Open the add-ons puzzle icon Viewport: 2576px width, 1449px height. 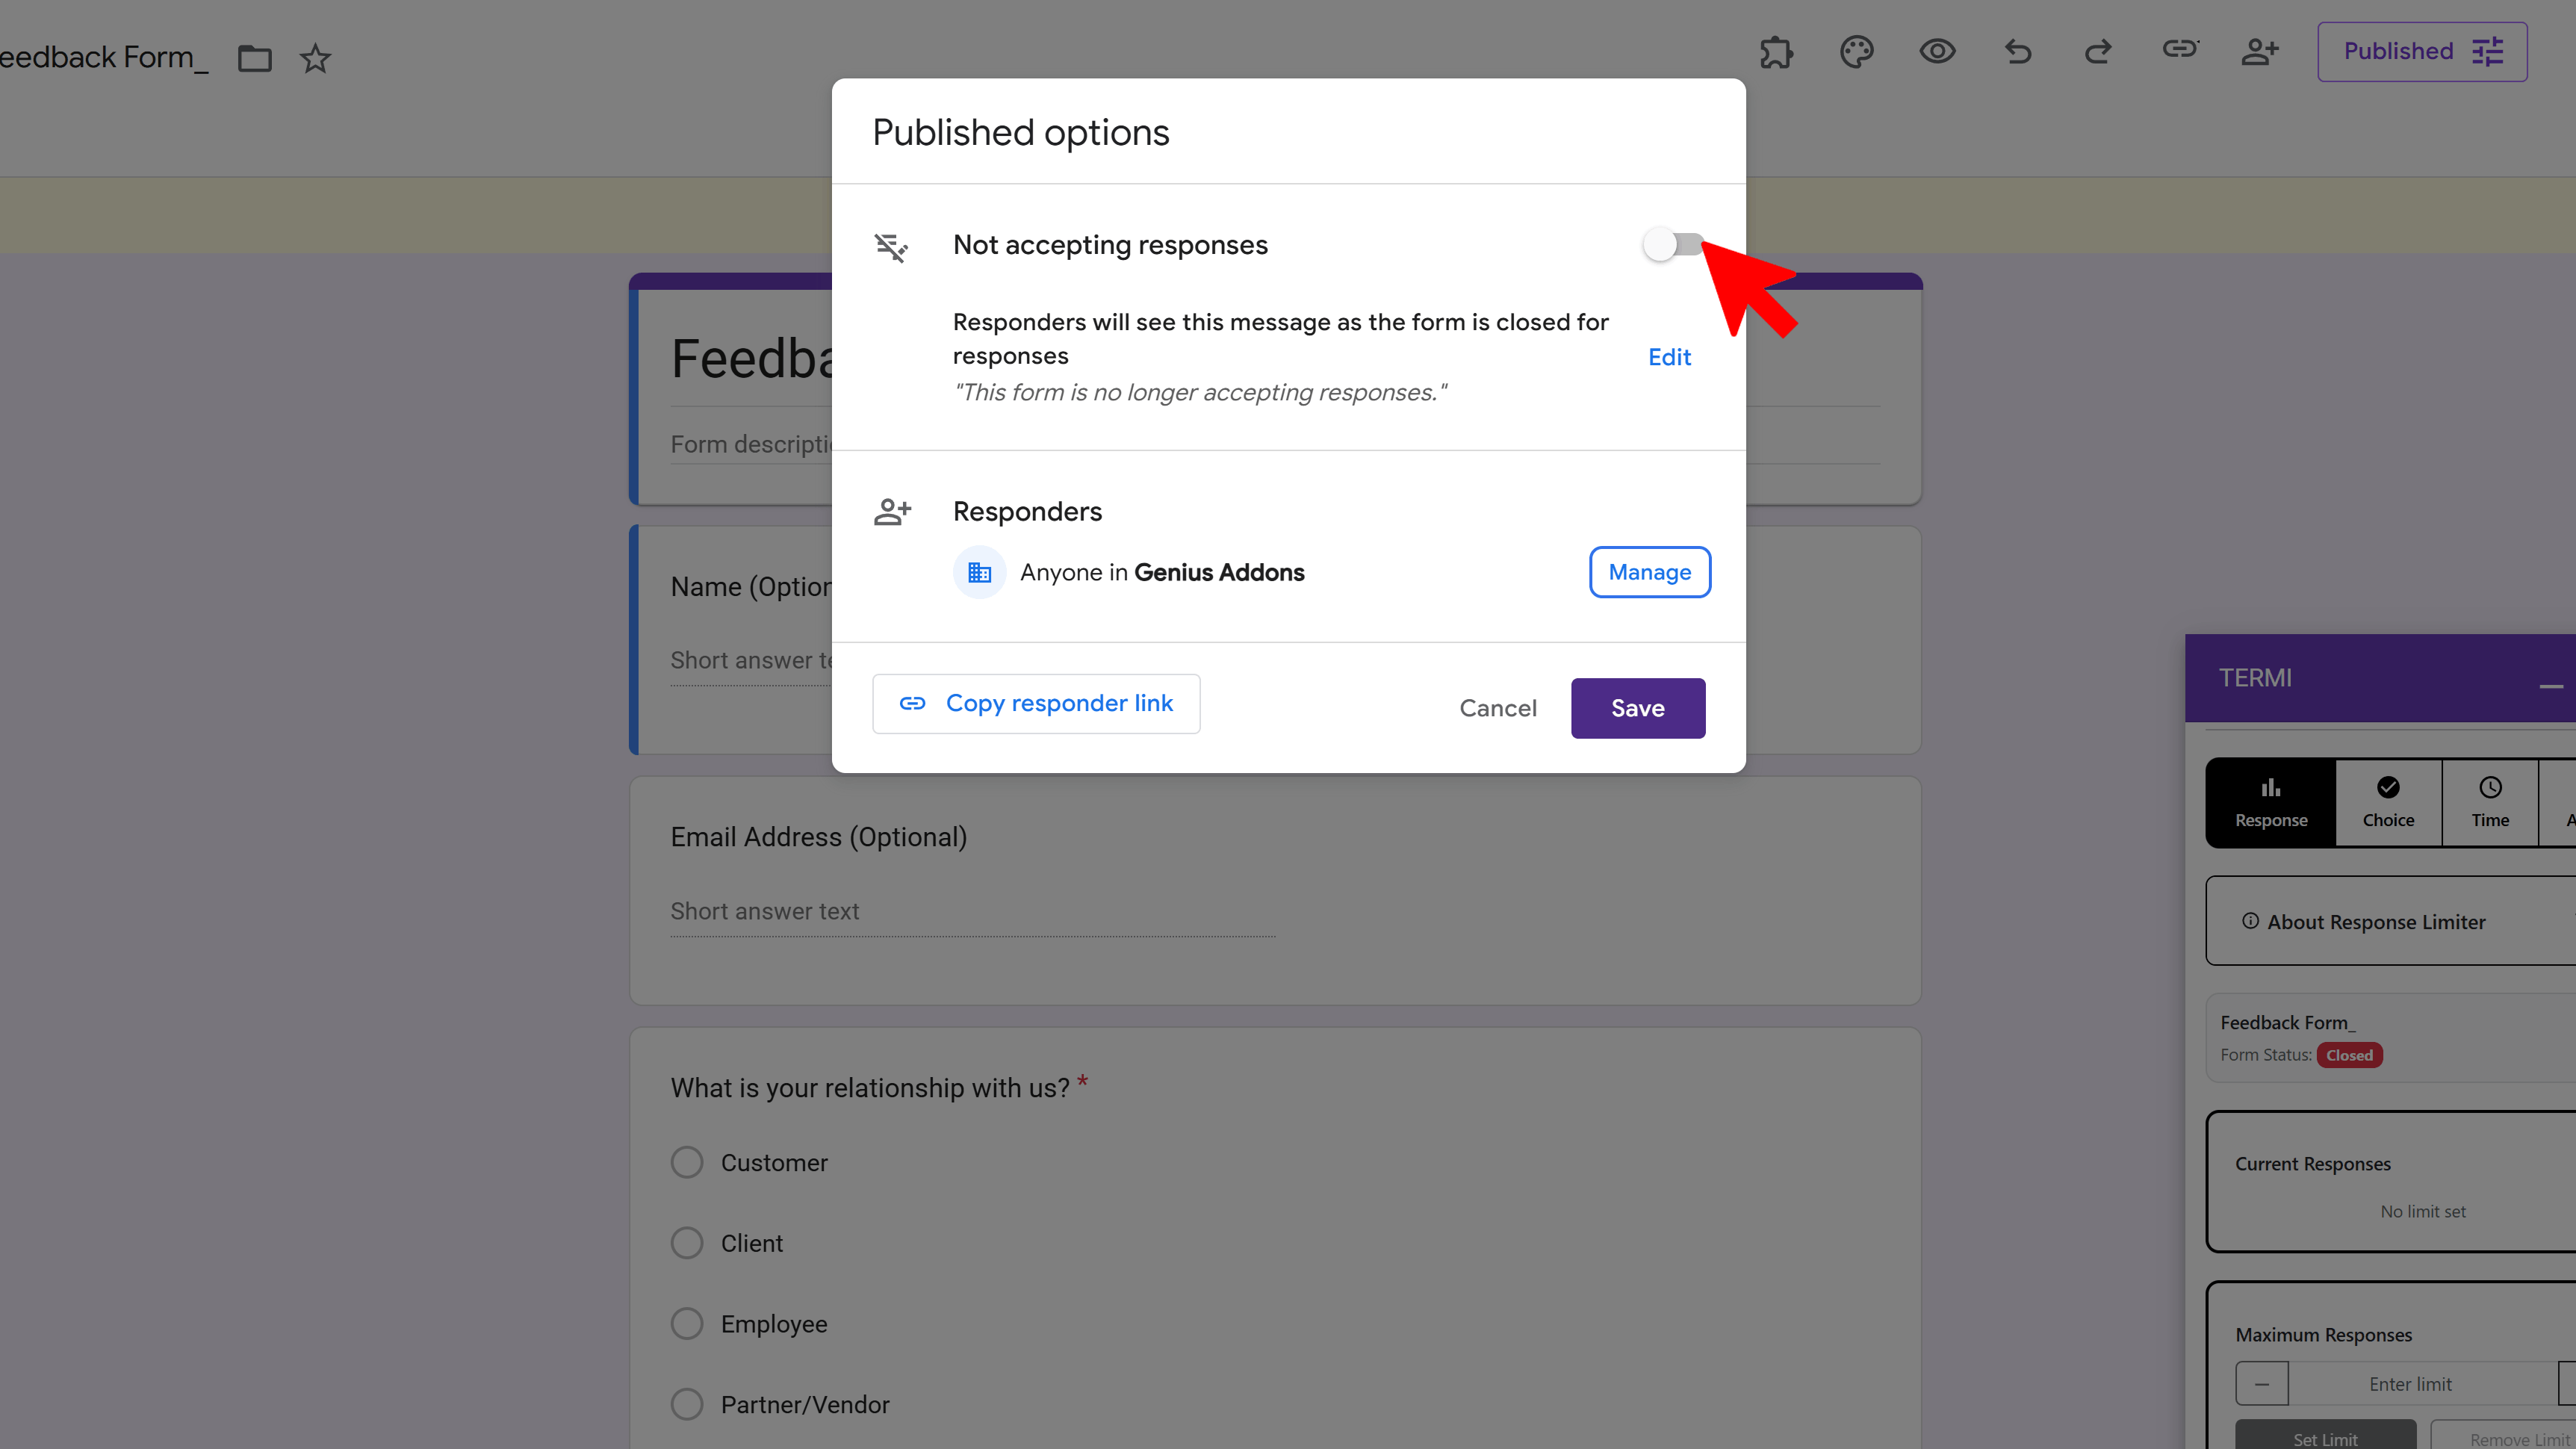[x=1776, y=52]
